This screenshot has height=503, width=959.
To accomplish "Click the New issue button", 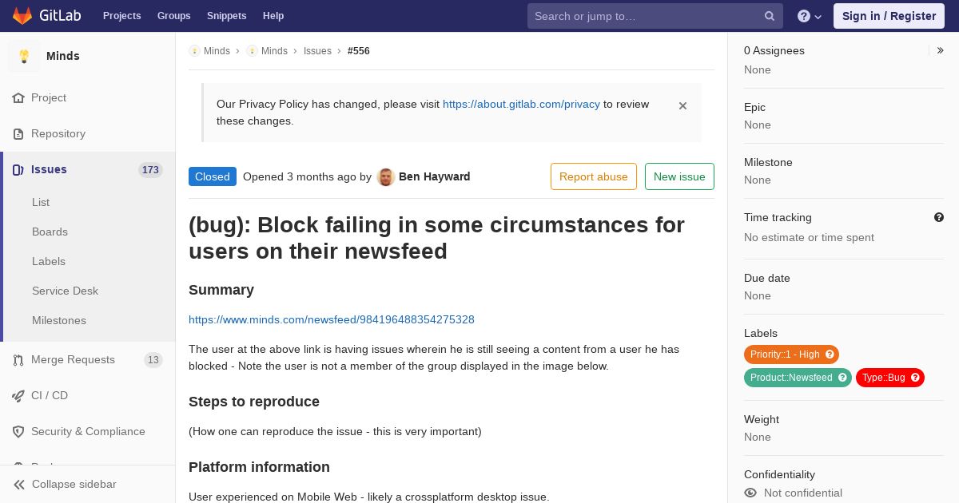I will pos(679,176).
